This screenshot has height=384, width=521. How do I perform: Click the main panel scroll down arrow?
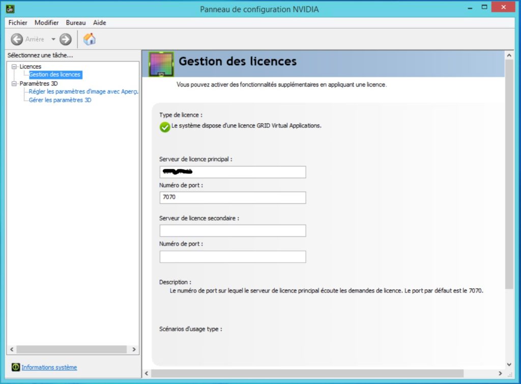click(x=509, y=364)
